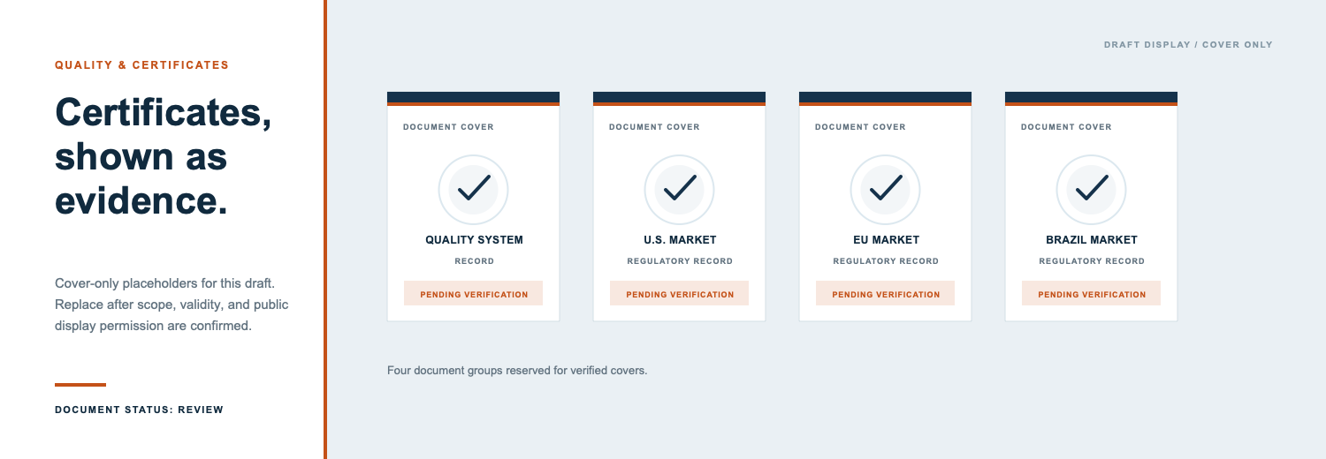This screenshot has width=1326, height=459.
Task: Click the Certificates, shown as evidence heading
Action: pyautogui.click(x=163, y=157)
